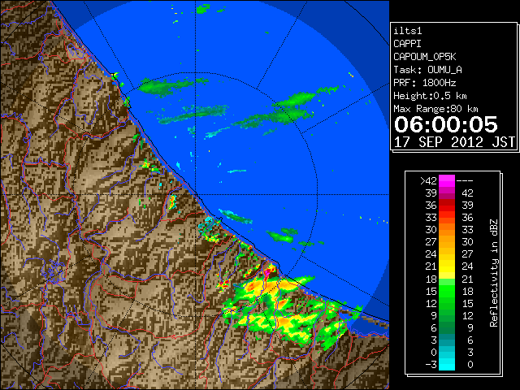The image size is (520, 390).
Task: Pick the orange 30–33 dBZ legend swatch
Action: pyautogui.click(x=447, y=230)
